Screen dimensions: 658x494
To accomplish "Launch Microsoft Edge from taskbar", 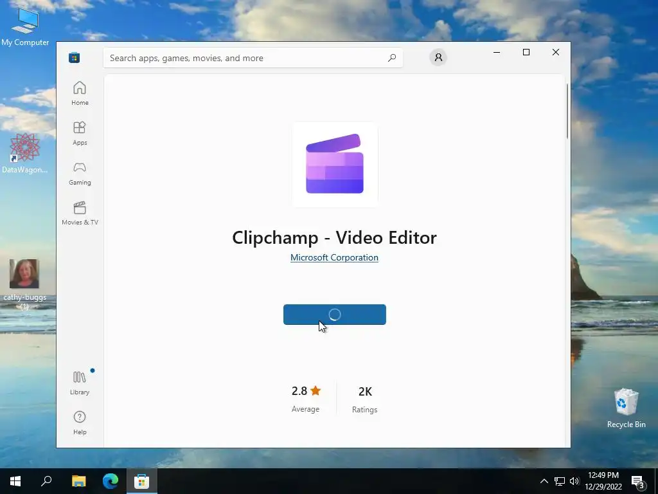I will click(111, 481).
